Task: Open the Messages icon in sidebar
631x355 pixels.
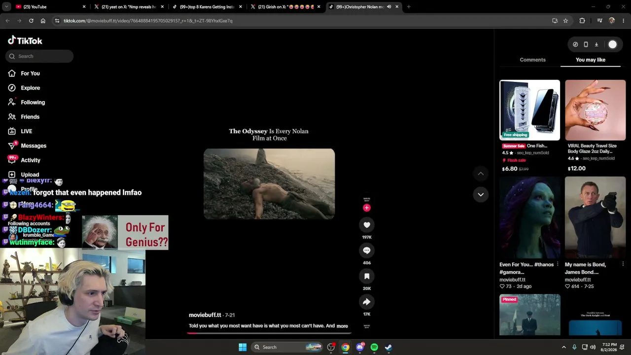Action: coord(12,145)
